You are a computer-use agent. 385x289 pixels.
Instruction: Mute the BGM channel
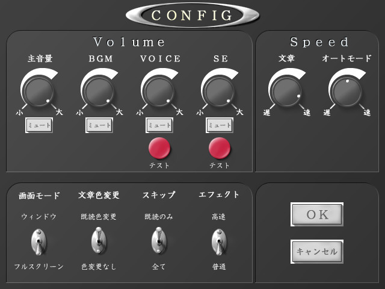pyautogui.click(x=99, y=125)
